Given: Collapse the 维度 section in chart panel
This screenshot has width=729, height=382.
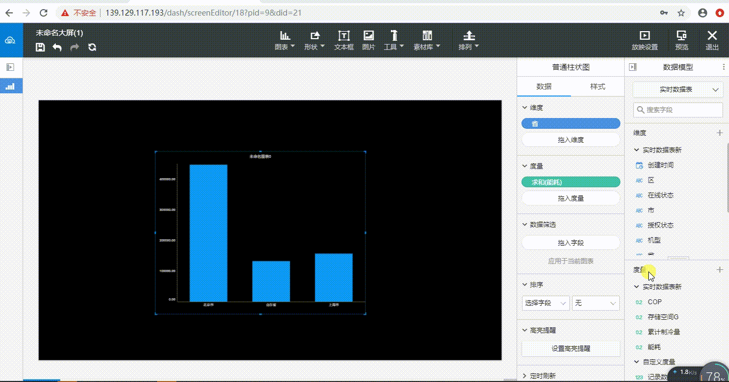Looking at the screenshot, I should [525, 108].
